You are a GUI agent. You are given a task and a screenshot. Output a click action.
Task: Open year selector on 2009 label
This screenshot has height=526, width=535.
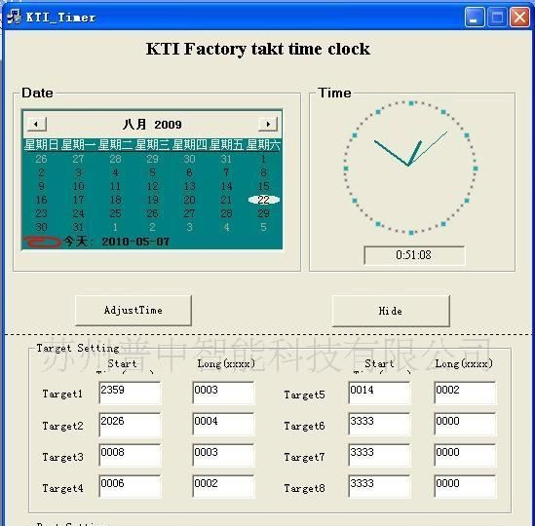[168, 125]
